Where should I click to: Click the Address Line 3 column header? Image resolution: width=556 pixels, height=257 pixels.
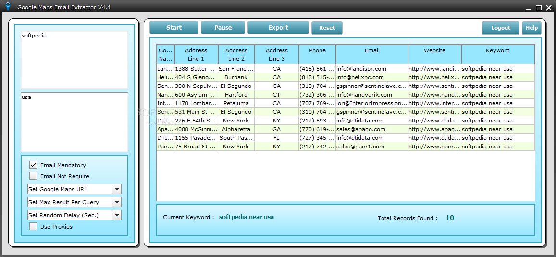[277, 55]
